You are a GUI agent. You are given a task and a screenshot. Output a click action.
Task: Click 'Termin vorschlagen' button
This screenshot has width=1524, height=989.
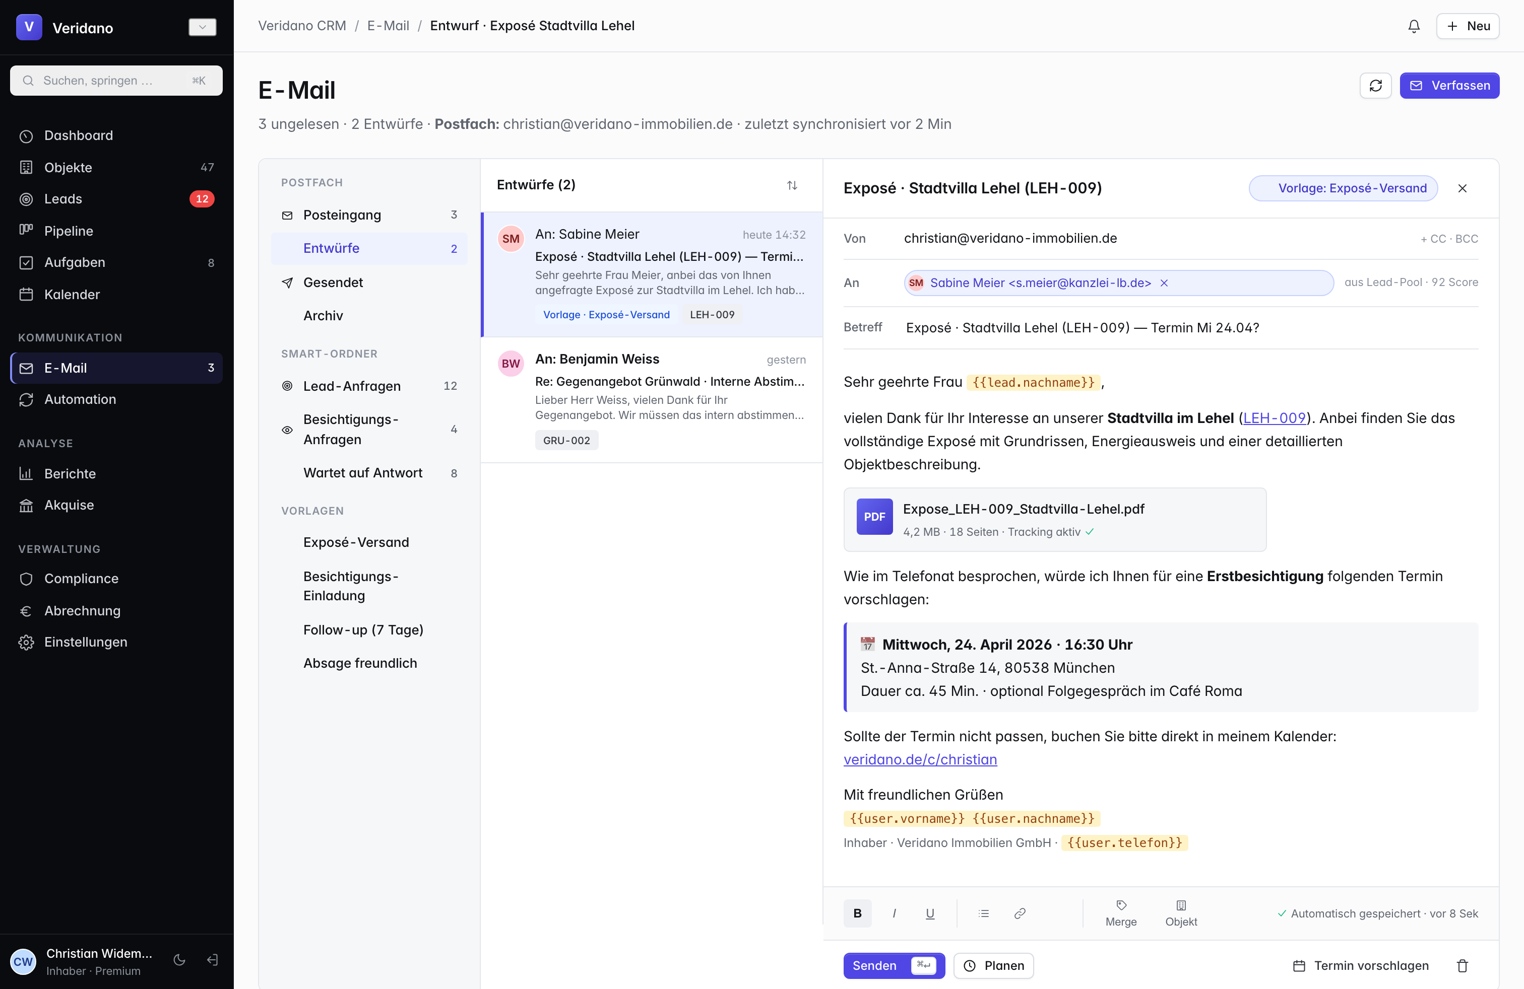[x=1361, y=965]
